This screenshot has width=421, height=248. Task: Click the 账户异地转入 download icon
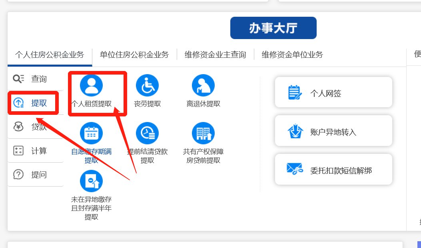[295, 131]
